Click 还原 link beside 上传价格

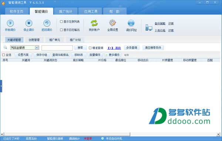coord(171,30)
